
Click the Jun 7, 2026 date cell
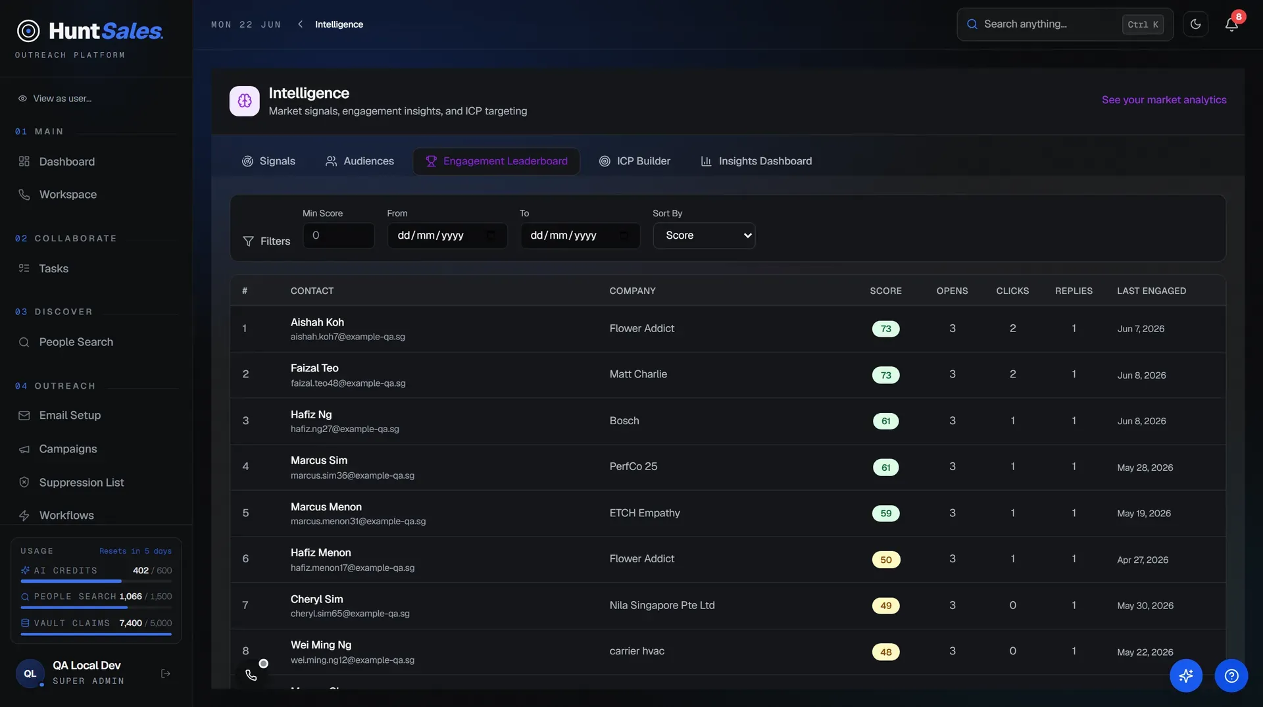click(1141, 329)
